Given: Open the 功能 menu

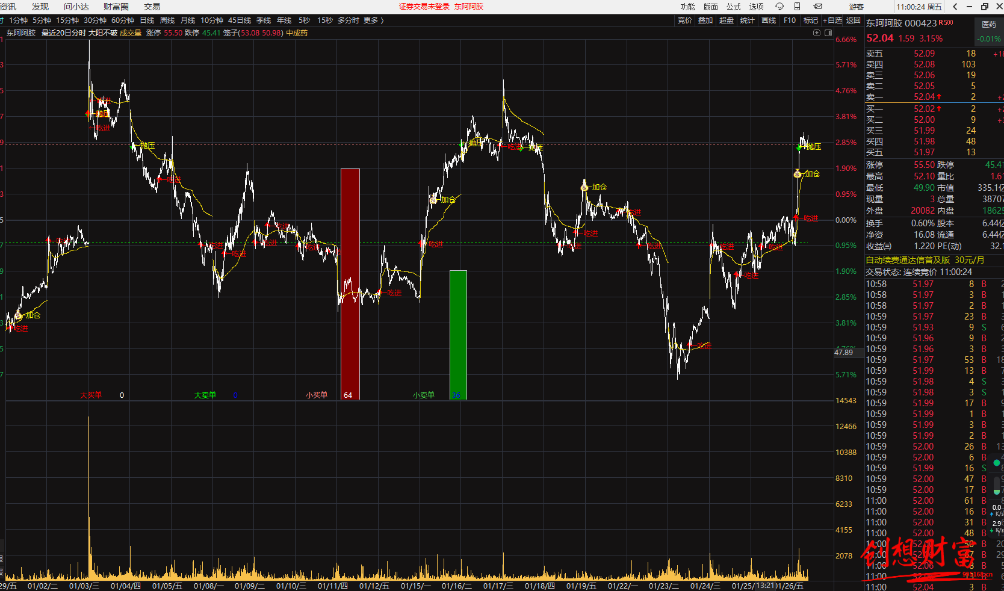Looking at the screenshot, I should [x=687, y=7].
